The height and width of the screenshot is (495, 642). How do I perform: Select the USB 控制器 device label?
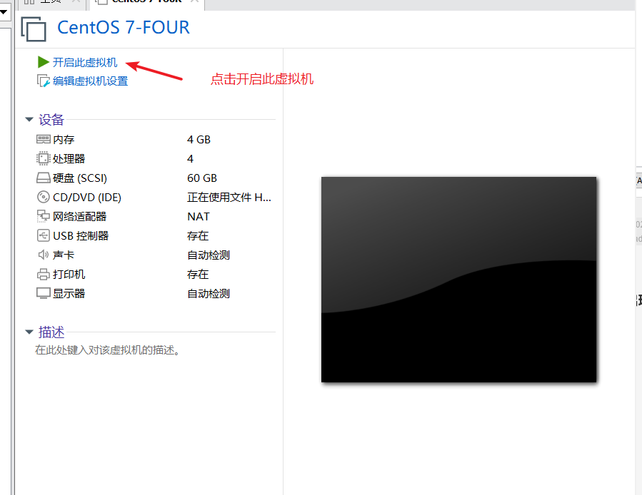click(81, 235)
